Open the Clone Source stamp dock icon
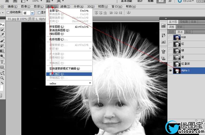This screenshot has height=135, width=205. coord(163,58)
